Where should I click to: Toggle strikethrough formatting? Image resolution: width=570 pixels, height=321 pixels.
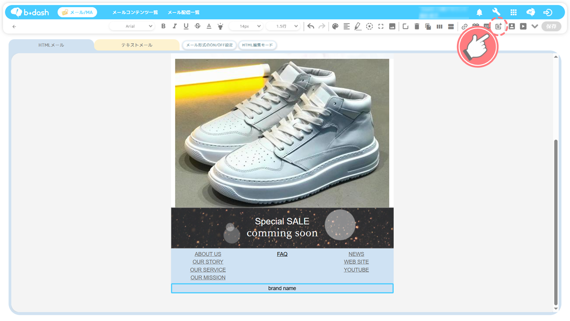[x=198, y=26]
